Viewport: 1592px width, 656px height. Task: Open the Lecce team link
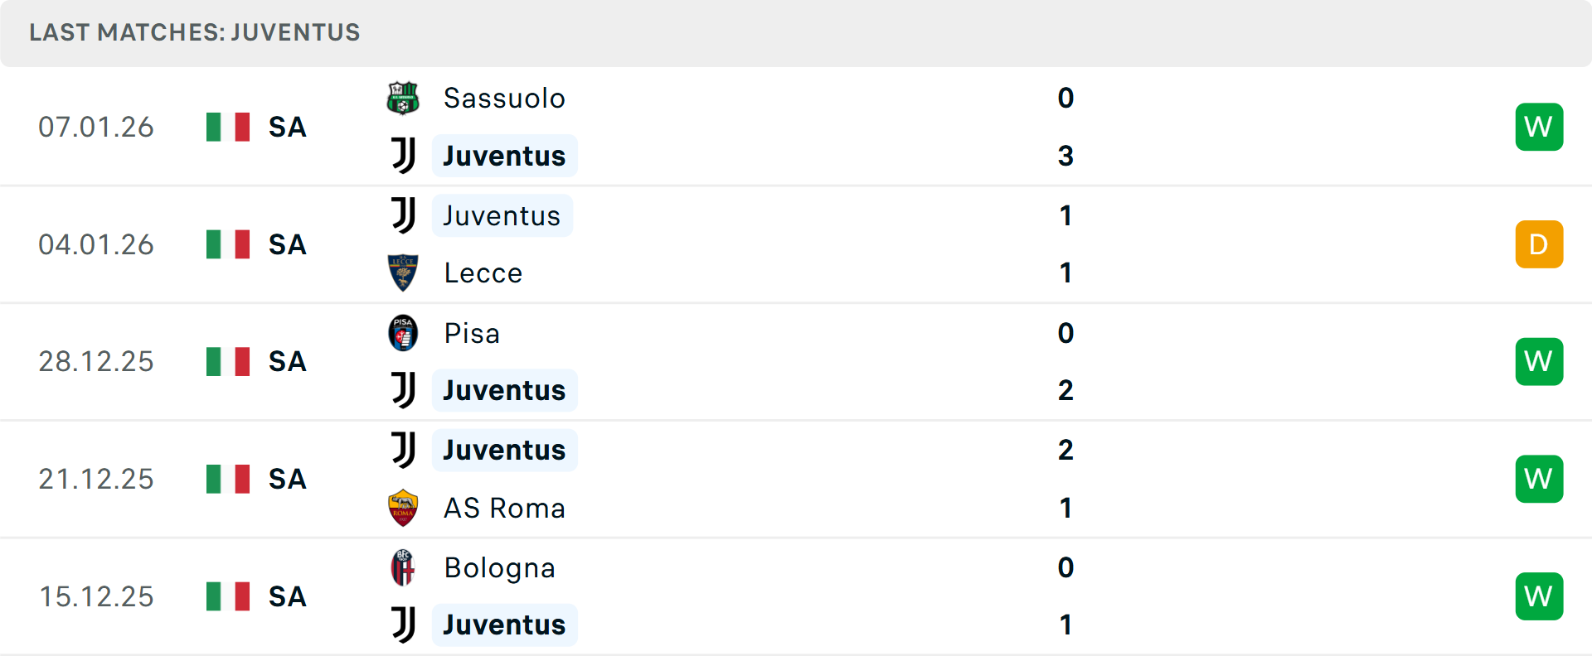(x=483, y=273)
